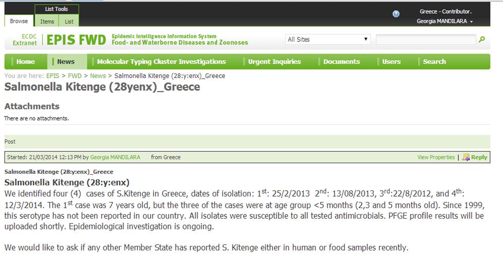503x263 pixels.
Task: Click the News breadcrumb link
Action: (98, 76)
